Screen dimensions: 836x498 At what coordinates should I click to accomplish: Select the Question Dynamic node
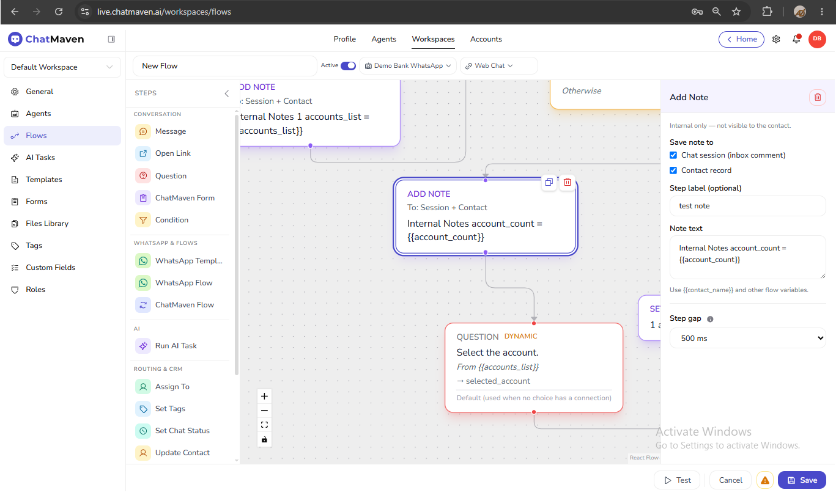(534, 367)
